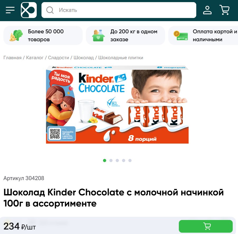Open the 'Более 50 000 товаров' banner

43,35
